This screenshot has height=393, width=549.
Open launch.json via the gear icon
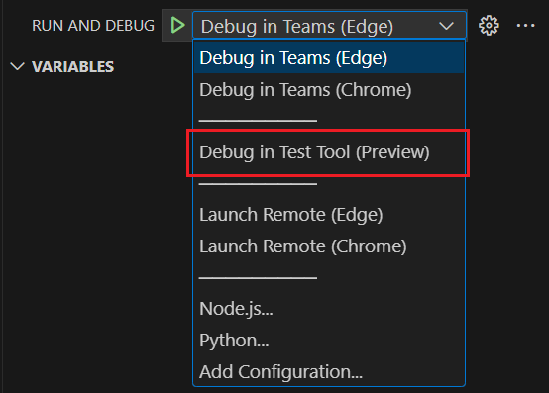coord(489,26)
